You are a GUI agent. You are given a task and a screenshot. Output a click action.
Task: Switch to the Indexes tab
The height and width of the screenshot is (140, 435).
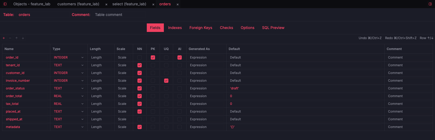175,28
